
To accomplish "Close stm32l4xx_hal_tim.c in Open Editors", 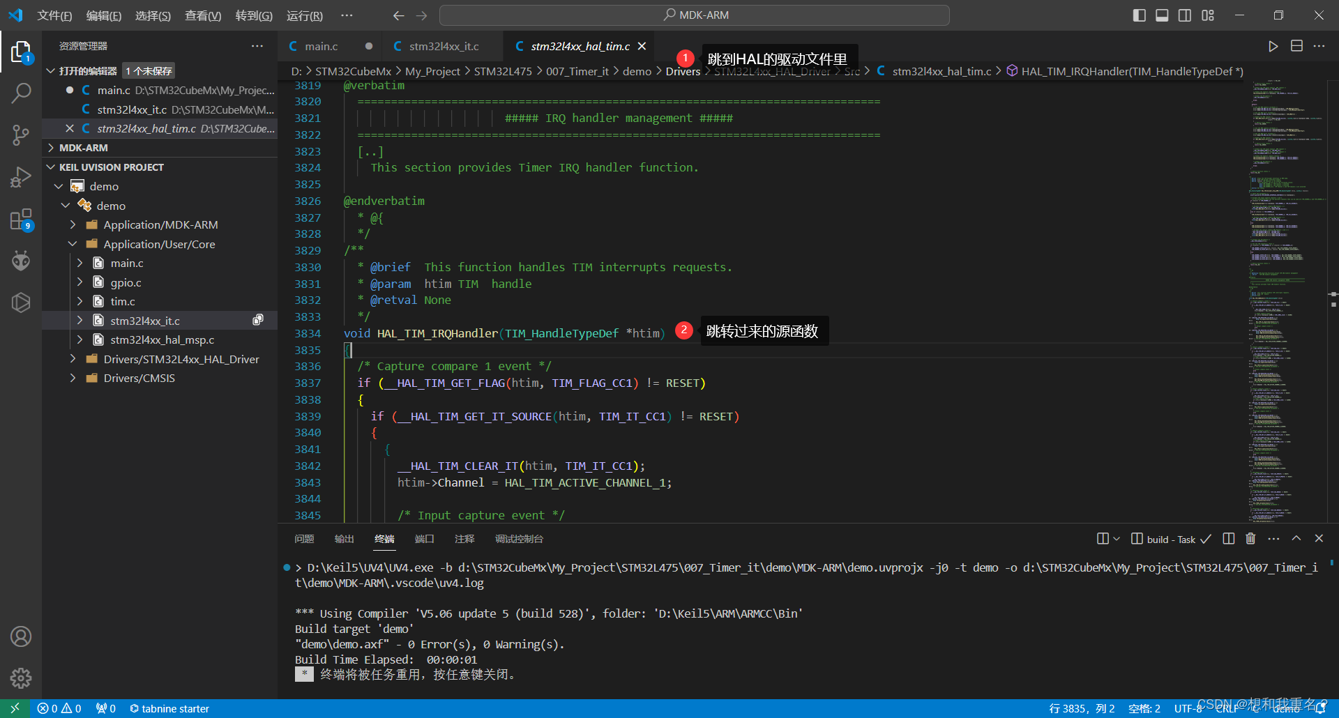I will tap(69, 128).
